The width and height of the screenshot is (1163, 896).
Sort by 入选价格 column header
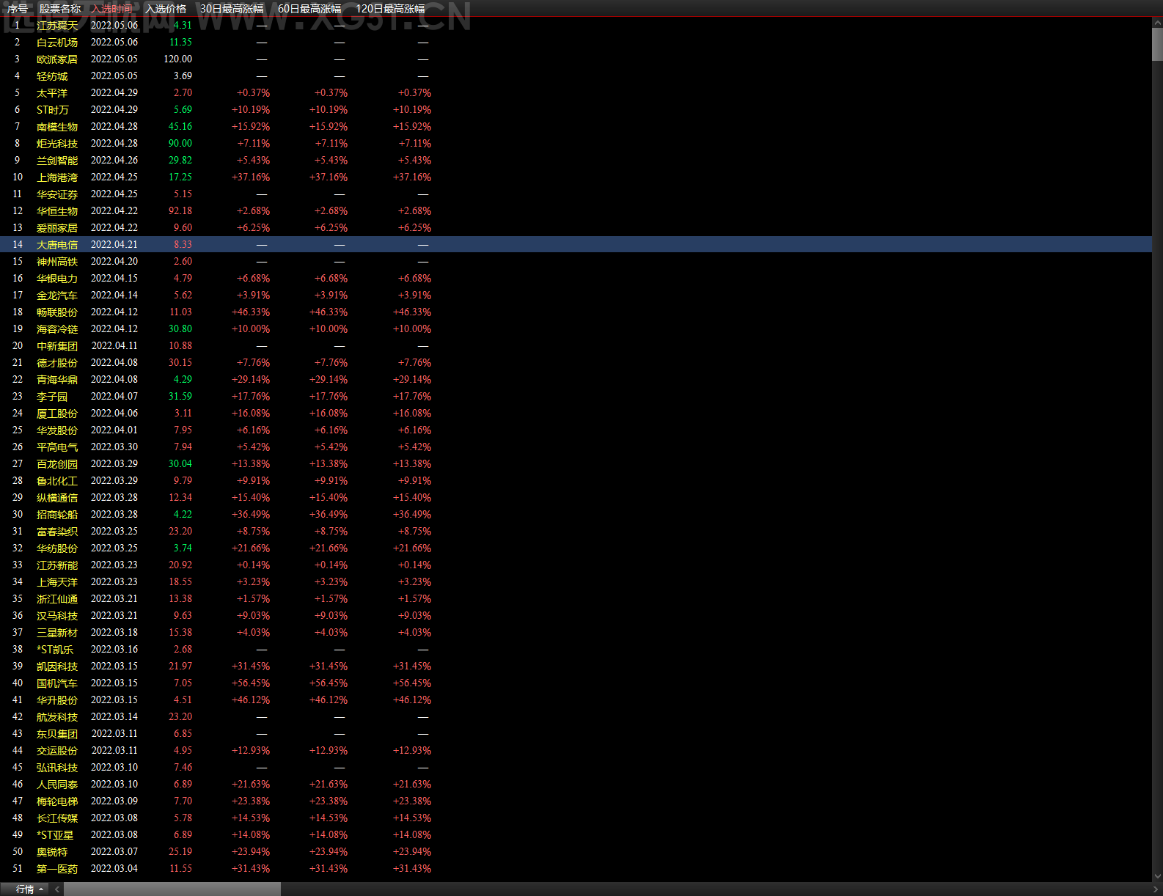click(x=166, y=9)
